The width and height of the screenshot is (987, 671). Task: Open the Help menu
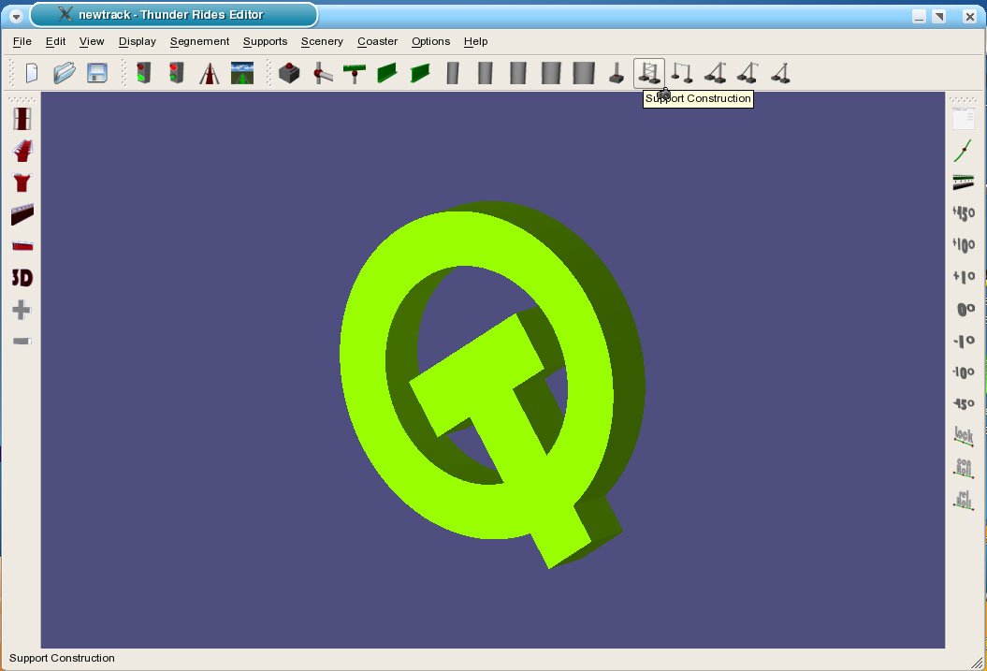tap(475, 41)
